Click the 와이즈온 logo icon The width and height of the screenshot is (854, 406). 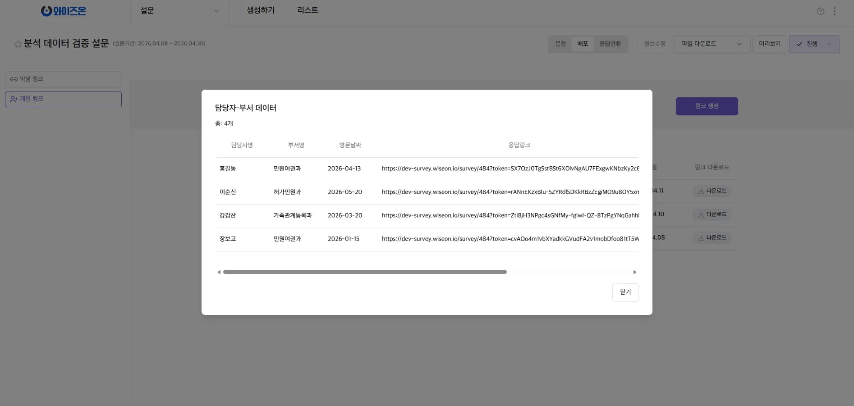point(46,11)
